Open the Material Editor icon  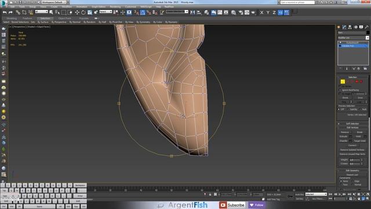[234, 12]
